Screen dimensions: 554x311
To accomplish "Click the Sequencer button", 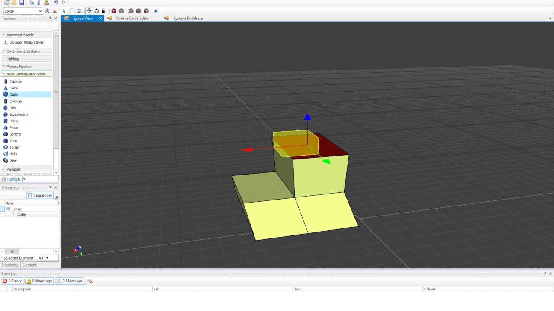I will [39, 195].
